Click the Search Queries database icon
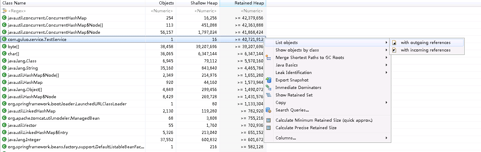The height and width of the screenshot is (152, 481). [x=268, y=110]
